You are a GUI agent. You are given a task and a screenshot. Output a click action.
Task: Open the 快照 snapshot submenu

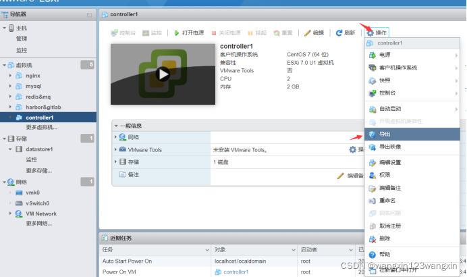(412, 80)
